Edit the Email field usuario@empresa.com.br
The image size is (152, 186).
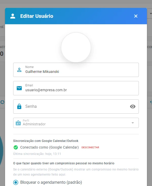point(76,88)
